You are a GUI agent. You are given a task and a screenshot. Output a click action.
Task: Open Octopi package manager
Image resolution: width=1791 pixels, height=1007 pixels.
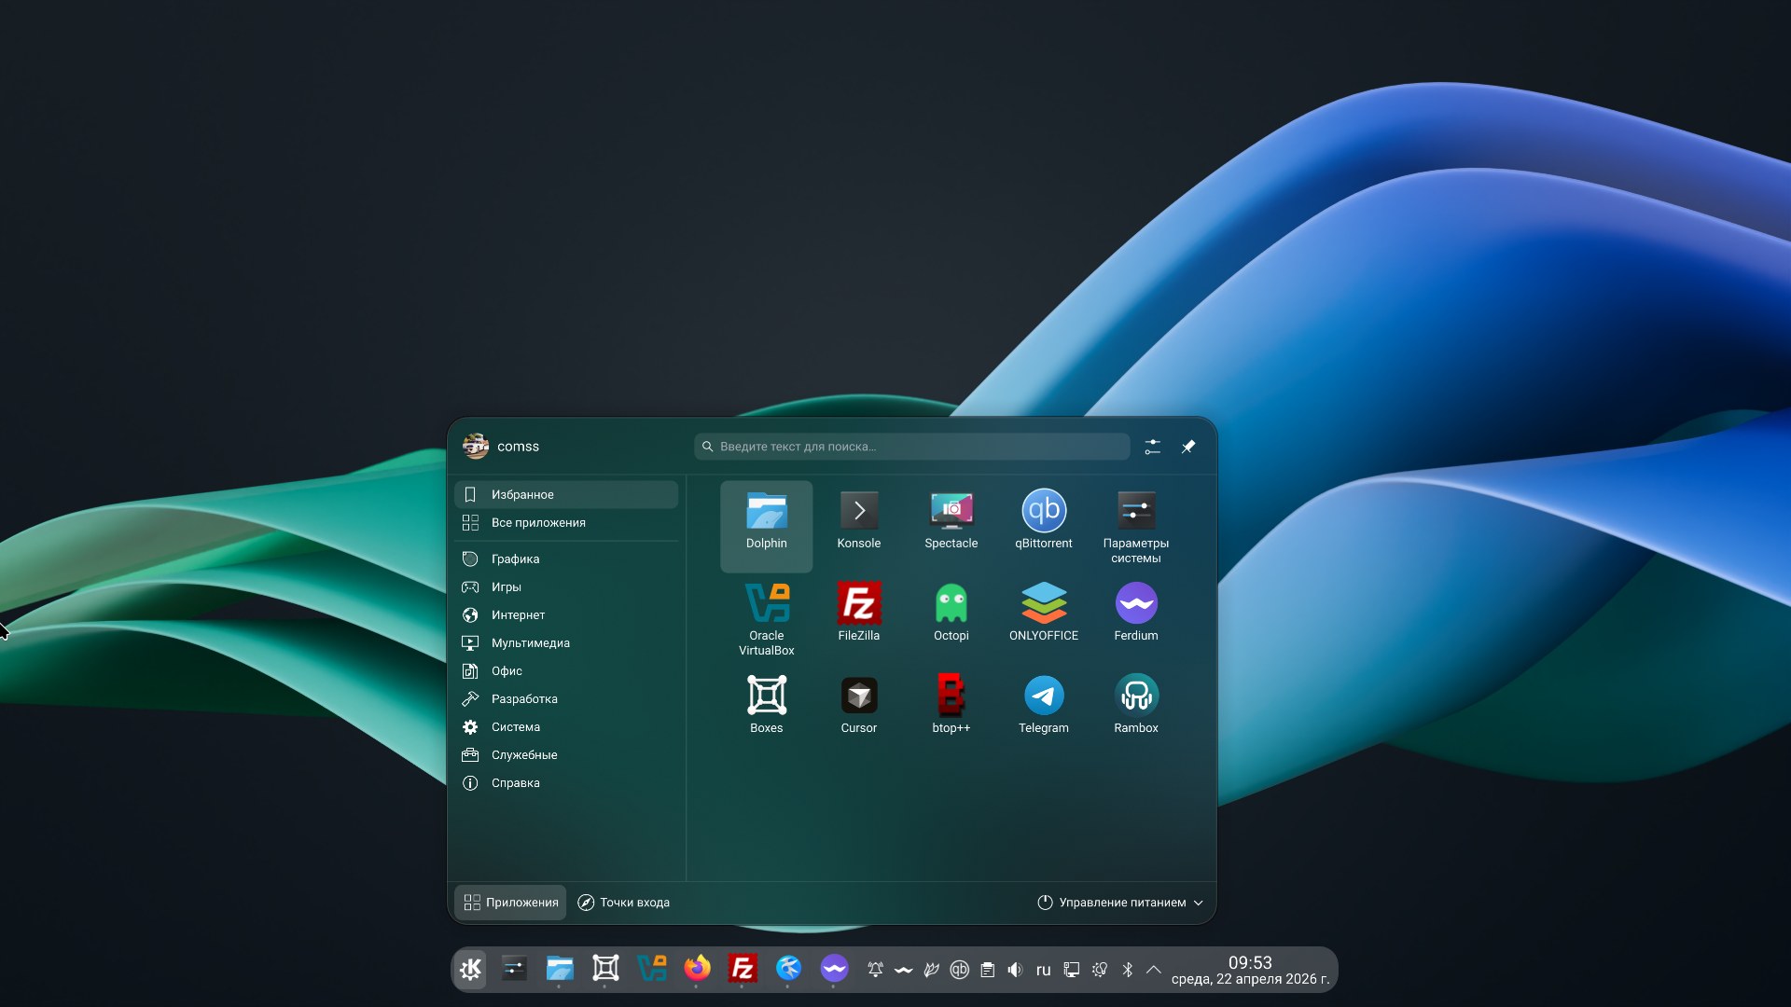951,612
